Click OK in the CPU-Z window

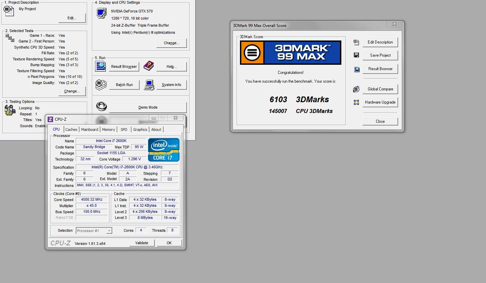pos(169,243)
